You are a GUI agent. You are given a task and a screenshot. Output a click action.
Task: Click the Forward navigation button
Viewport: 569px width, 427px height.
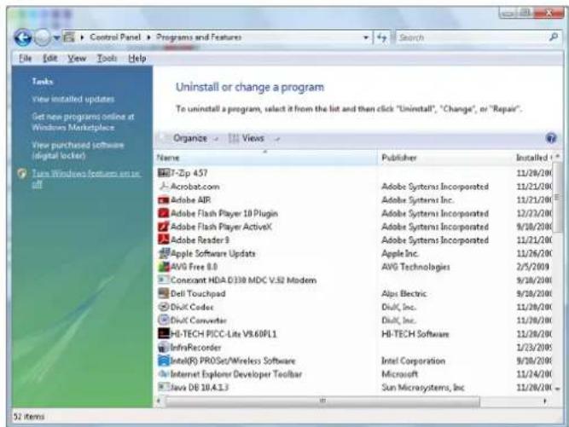tap(42, 38)
